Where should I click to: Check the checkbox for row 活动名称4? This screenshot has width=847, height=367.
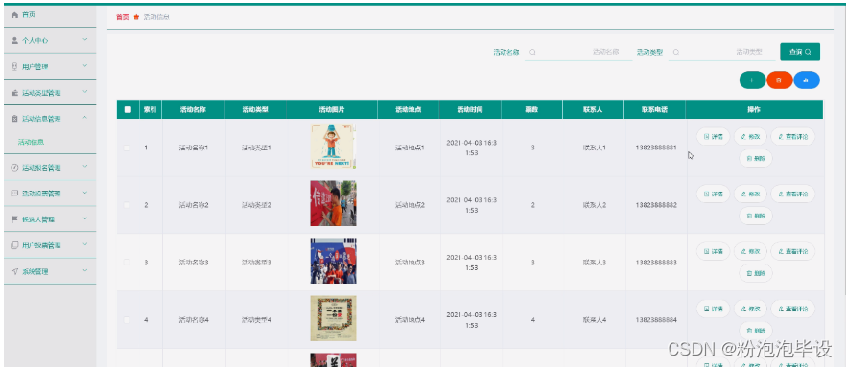[x=127, y=319]
